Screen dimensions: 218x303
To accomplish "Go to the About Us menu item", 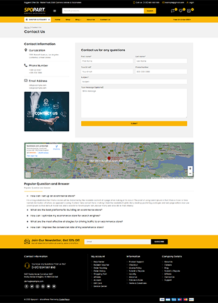I will 91,20.
